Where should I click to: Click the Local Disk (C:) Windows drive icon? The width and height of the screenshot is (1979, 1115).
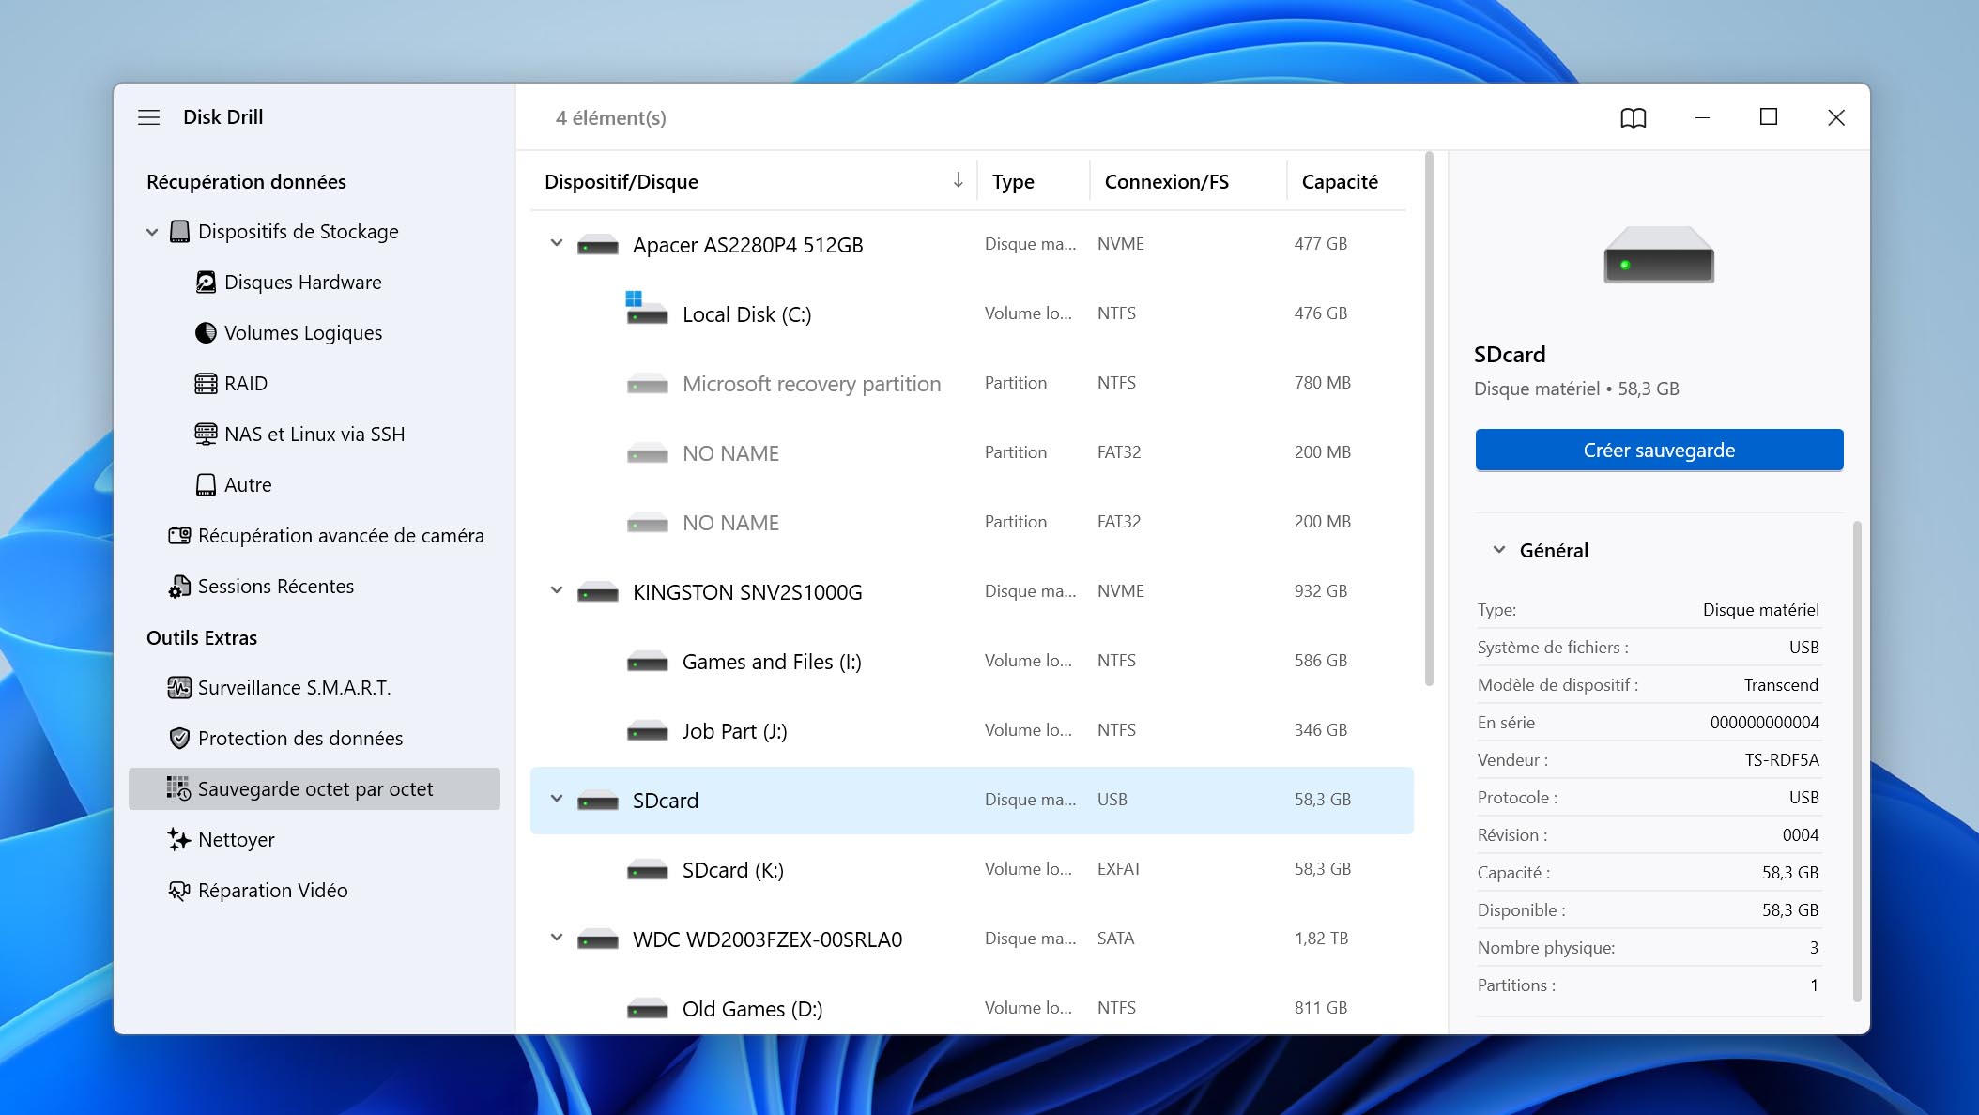(647, 309)
